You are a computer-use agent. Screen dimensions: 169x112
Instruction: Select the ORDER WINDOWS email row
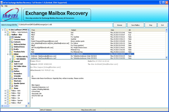(x=82, y=54)
